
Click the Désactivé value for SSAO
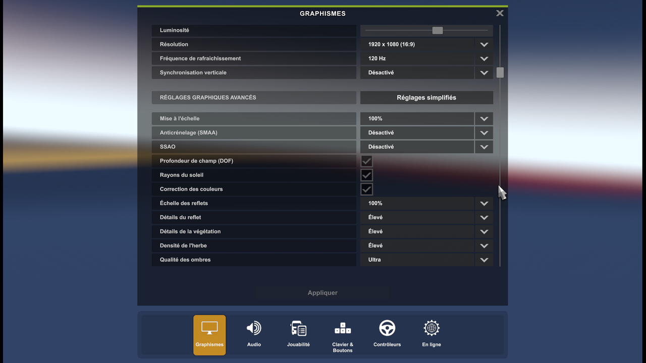click(x=381, y=147)
